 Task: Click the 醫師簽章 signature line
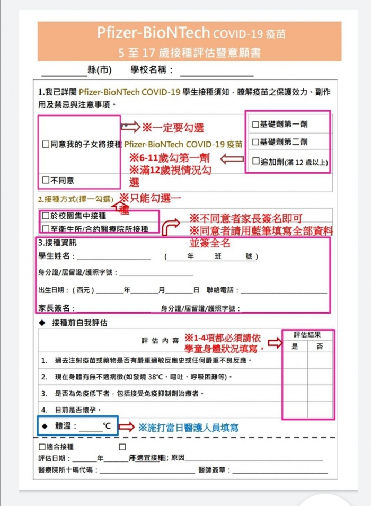tap(280, 470)
